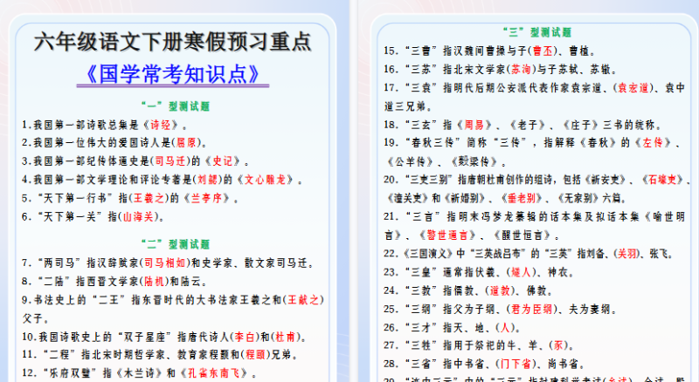
Task: Select the word 尚书省 in question 28
Action: tap(564, 364)
